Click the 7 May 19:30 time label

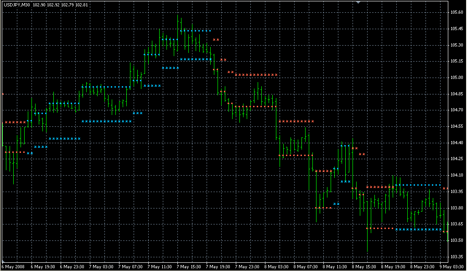[x=218, y=267]
